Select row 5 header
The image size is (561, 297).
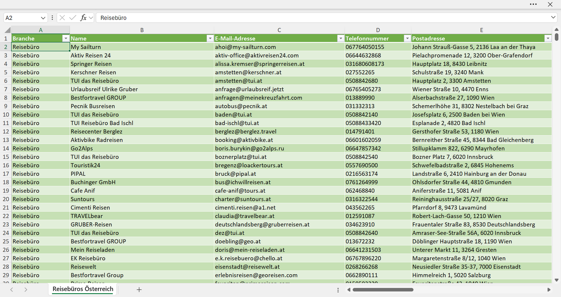6,72
